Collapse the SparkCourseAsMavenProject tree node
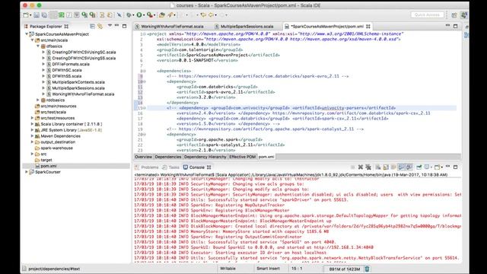Image resolution: width=487 pixels, height=274 pixels. click(27, 34)
